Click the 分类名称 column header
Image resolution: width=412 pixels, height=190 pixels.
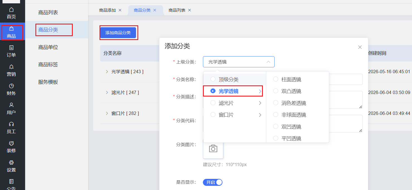coord(112,53)
